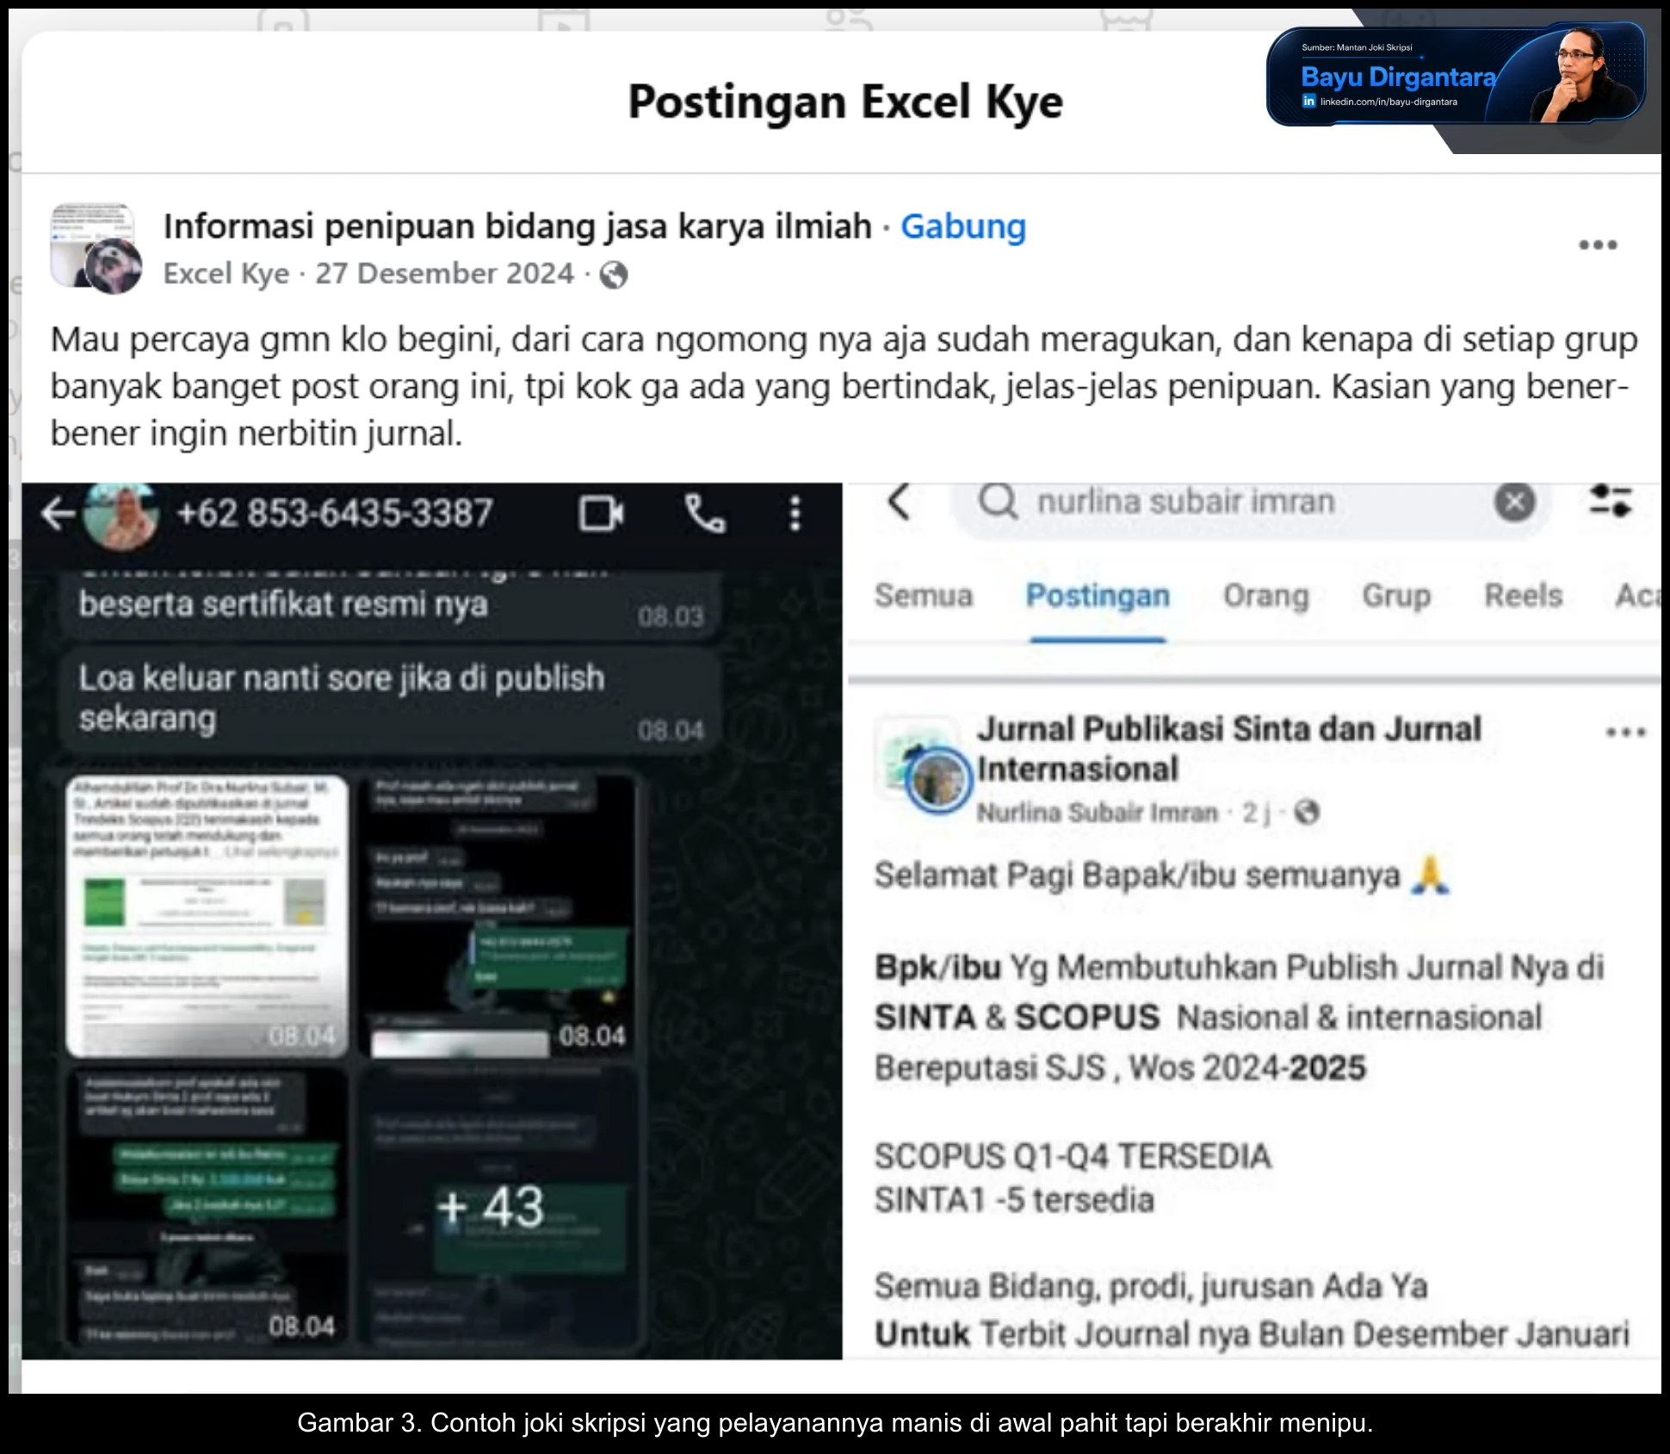Open Excel Kye's profile name
Viewport: 1670px width, 1454px height.
coord(226,274)
